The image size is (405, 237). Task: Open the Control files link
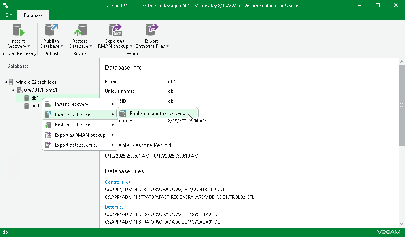117,182
